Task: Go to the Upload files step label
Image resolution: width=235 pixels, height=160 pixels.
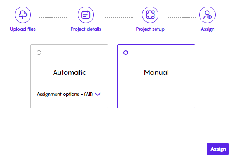Action: coord(23,29)
